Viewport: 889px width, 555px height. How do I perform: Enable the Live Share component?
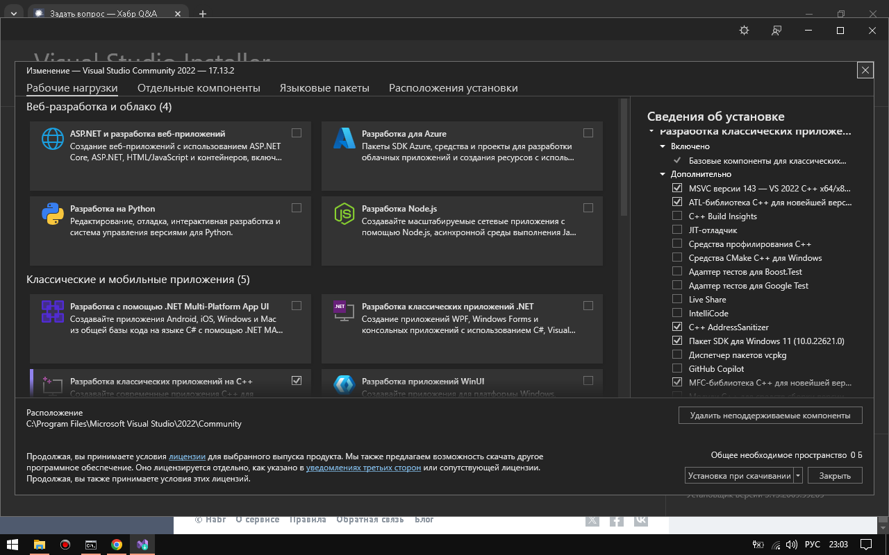pyautogui.click(x=677, y=299)
